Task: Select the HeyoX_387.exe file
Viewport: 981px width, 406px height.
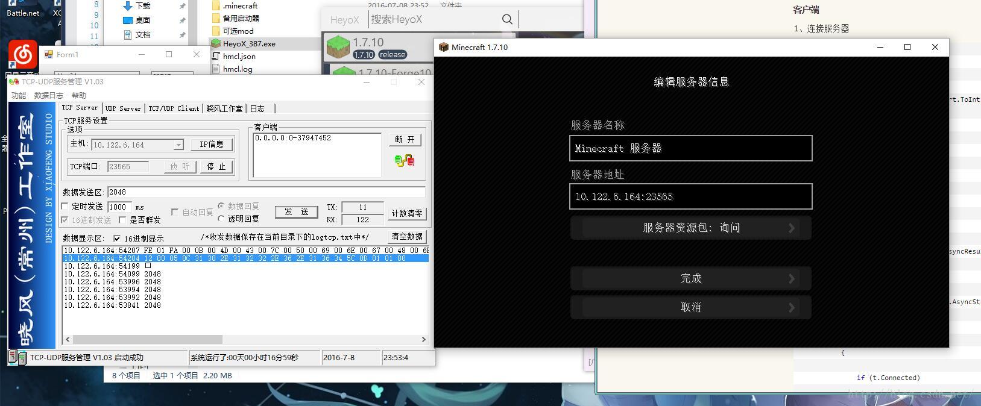Action: 244,43
